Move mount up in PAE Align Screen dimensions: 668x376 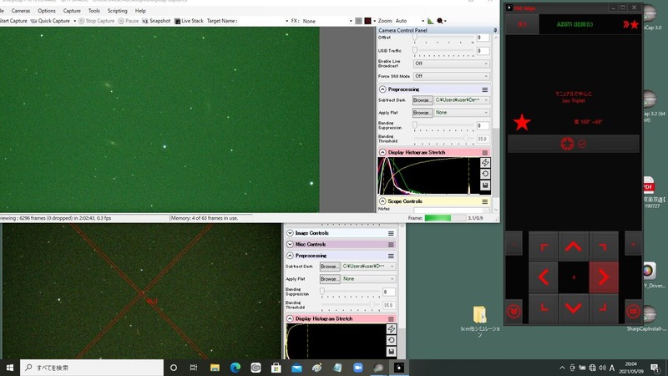click(x=573, y=246)
